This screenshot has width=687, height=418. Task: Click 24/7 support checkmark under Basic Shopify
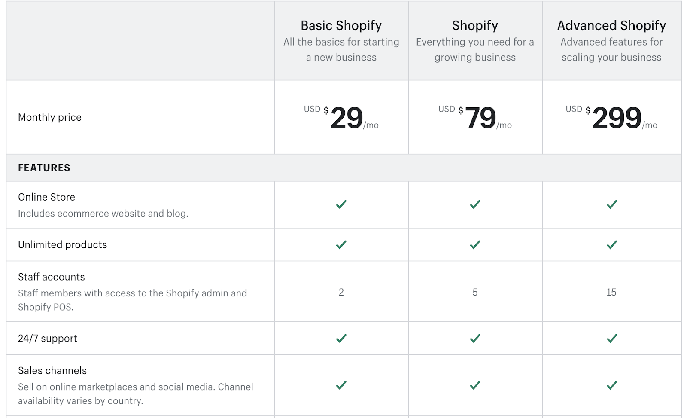click(x=341, y=339)
